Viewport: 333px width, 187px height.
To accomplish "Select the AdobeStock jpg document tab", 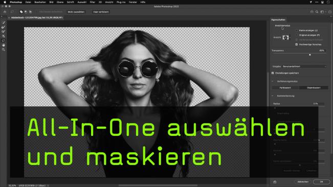I will (36, 17).
